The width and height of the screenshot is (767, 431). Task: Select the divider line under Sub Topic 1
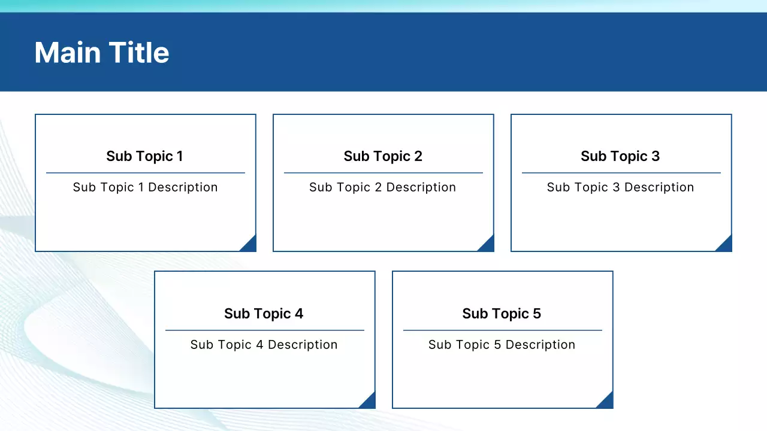[146, 173]
